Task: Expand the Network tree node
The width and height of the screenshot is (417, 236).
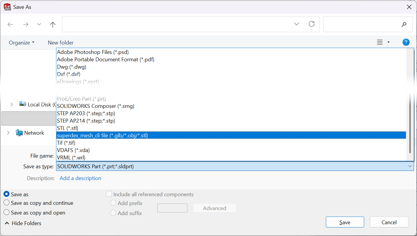Action: tap(8, 133)
